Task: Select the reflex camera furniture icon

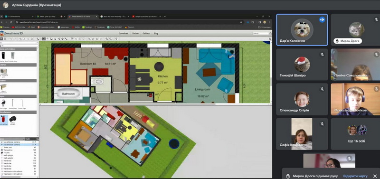Action: tap(13, 119)
